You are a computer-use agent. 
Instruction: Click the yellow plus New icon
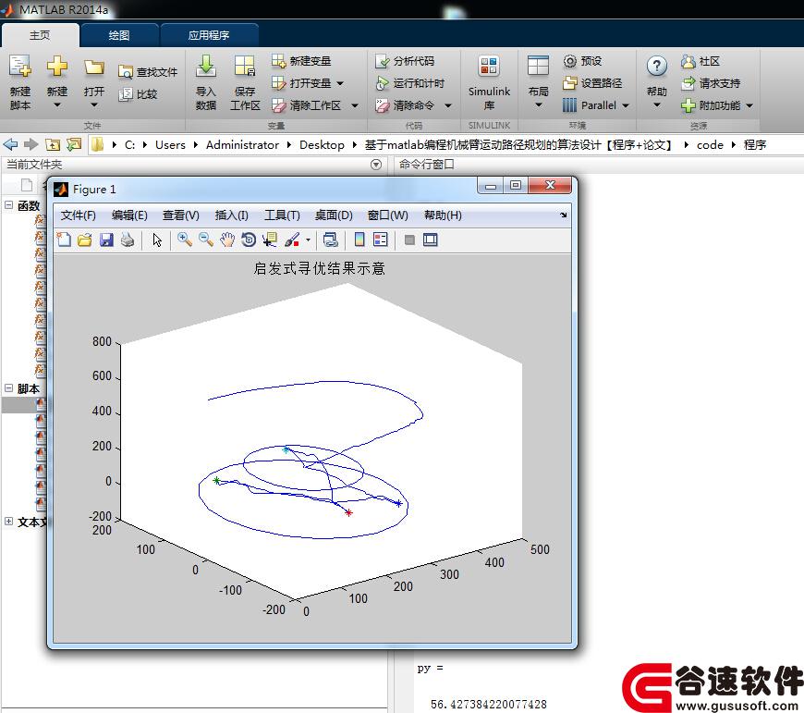click(x=57, y=67)
